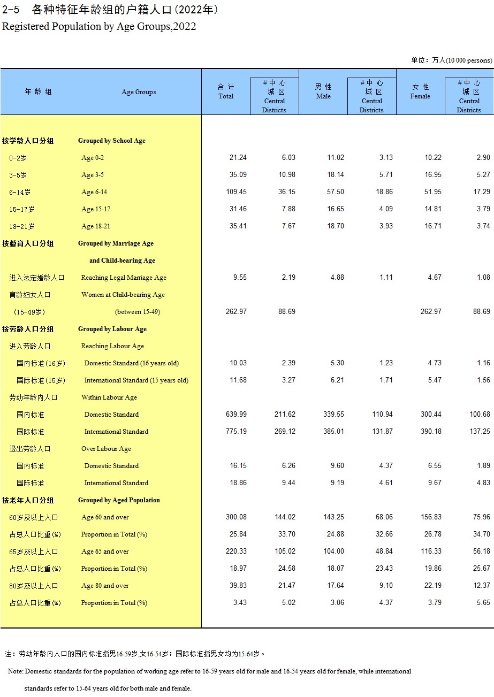Click the Women at Child-bearing Age label

(x=123, y=295)
